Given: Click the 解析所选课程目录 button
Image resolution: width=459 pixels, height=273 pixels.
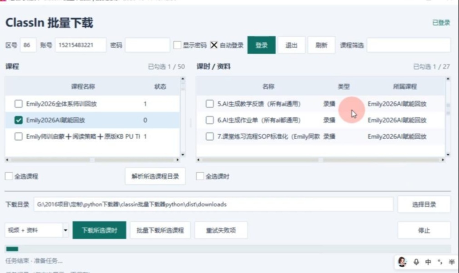Looking at the screenshot, I should click(x=155, y=177).
